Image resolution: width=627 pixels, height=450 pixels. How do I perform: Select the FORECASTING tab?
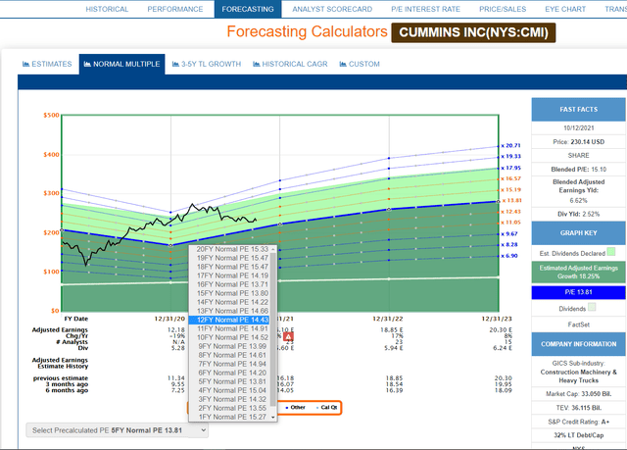coord(248,9)
